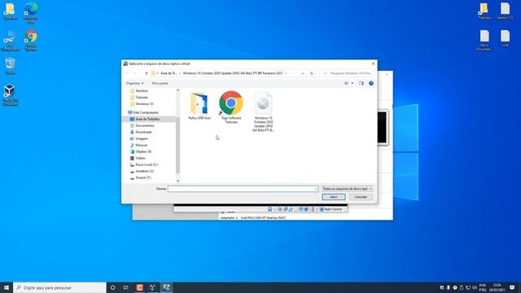Open the notification center icon
Screen dimensions: 521x293
pyautogui.click(x=512, y=287)
